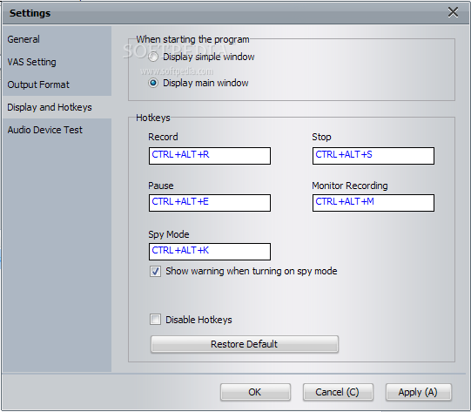Click the Cancel (C) button
471x412 pixels.
(338, 392)
